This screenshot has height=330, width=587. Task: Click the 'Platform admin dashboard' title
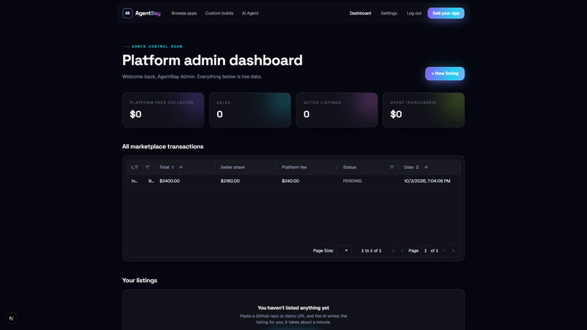tap(212, 60)
